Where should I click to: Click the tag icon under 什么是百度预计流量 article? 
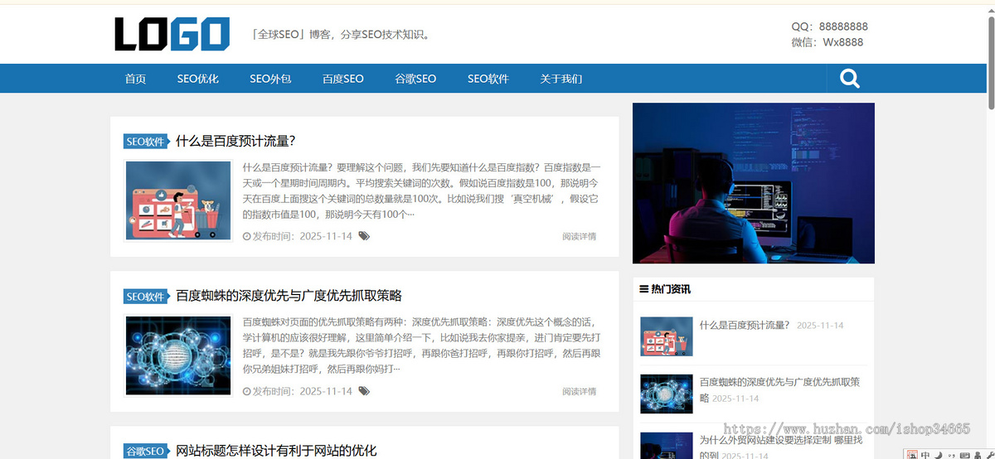click(x=364, y=236)
